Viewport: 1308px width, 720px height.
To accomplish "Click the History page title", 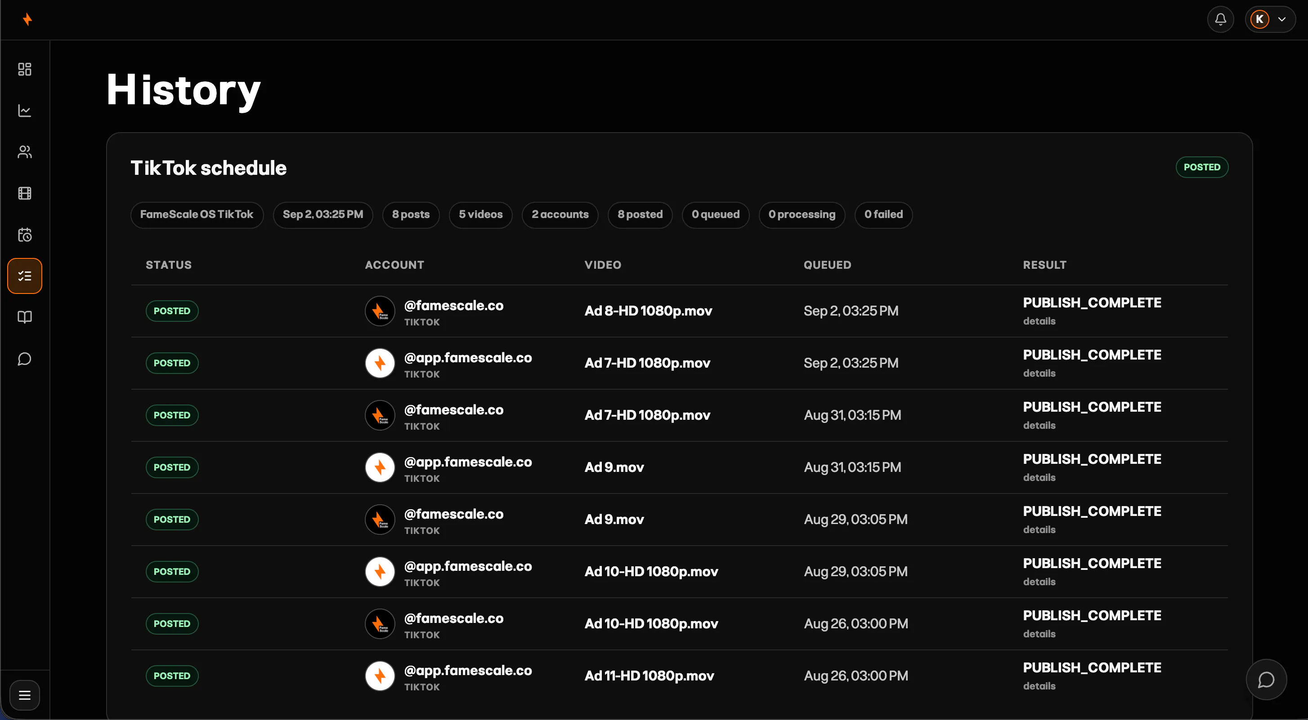I will coord(184,90).
